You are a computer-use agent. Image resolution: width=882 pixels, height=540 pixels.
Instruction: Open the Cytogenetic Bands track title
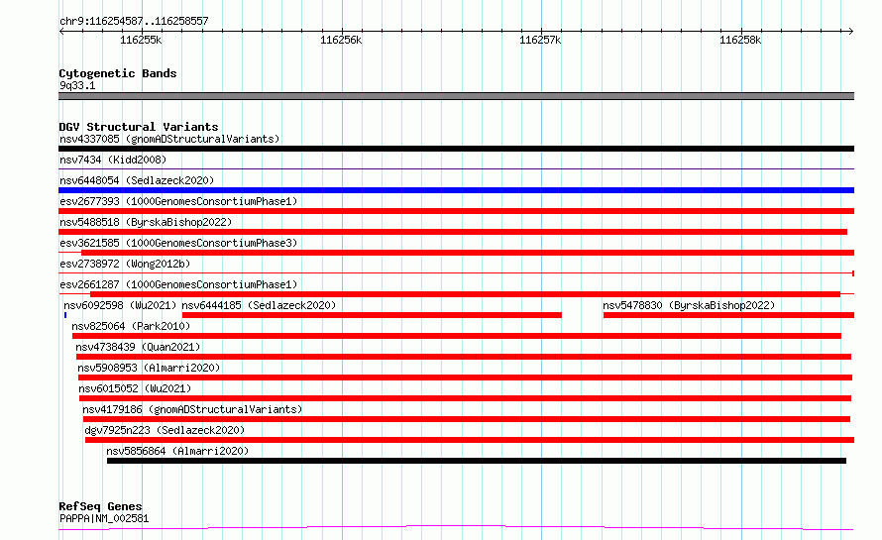(118, 73)
